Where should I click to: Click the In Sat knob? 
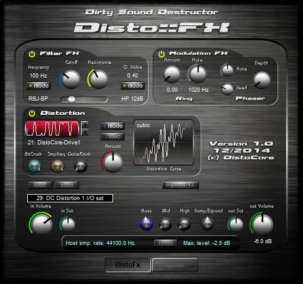[x=67, y=224]
